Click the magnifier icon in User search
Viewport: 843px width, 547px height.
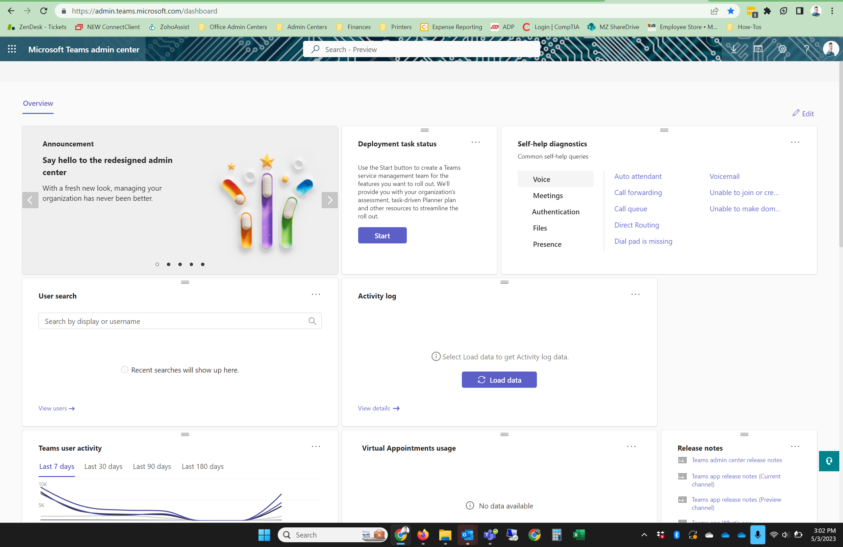312,321
